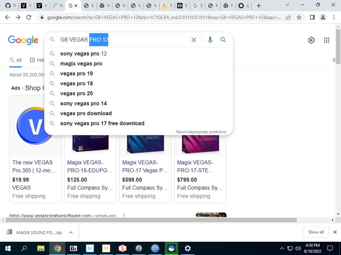Click the Google logo
Screen dimensions: 341x255
23,40
